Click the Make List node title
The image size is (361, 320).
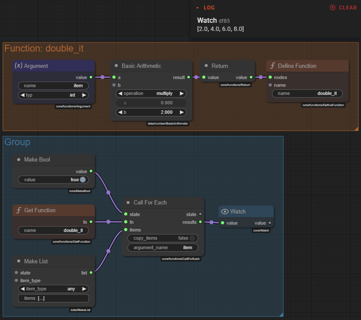(x=36, y=261)
